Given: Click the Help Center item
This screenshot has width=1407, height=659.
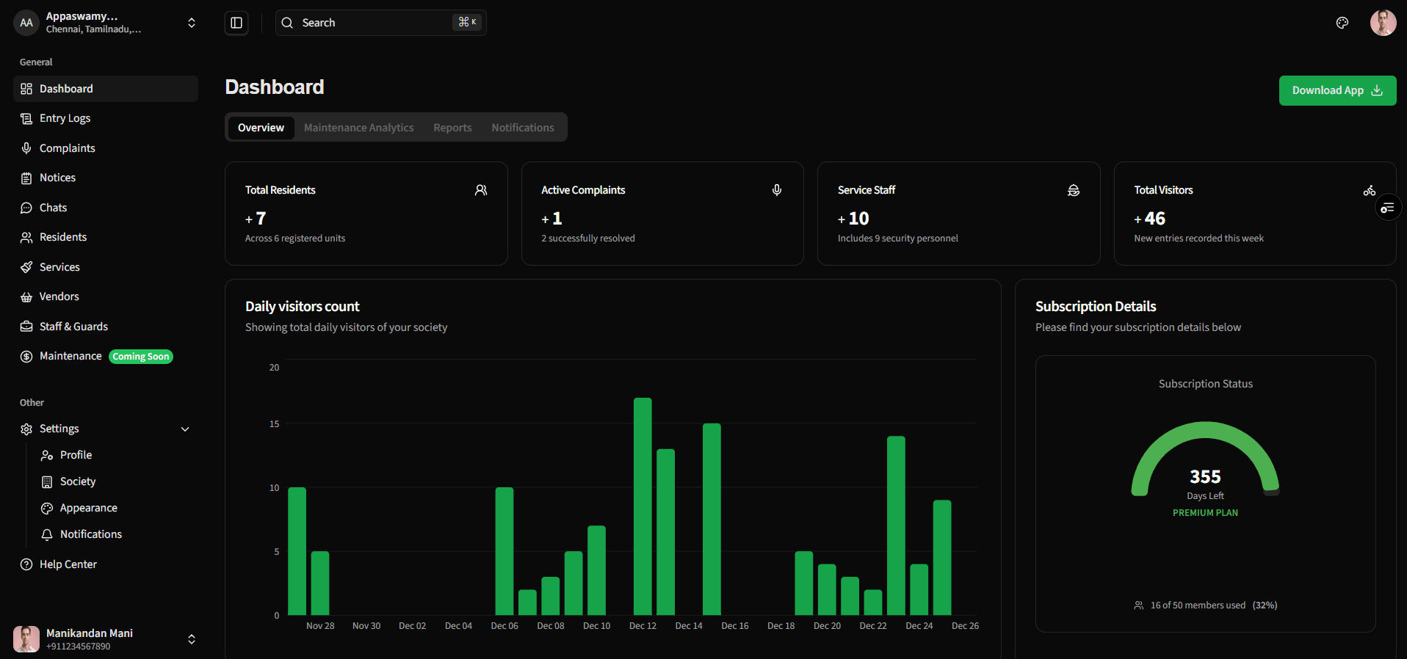Looking at the screenshot, I should click(68, 564).
